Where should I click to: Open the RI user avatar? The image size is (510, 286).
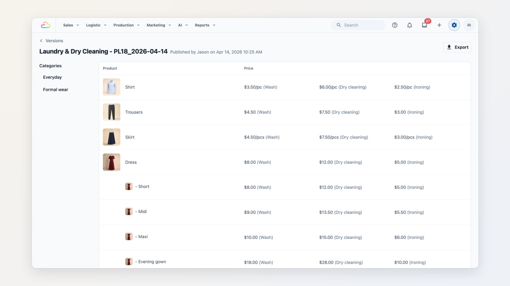[469, 25]
